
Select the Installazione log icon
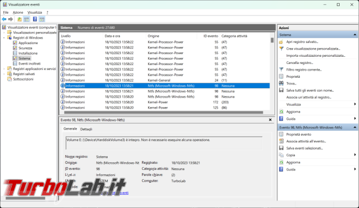pos(15,53)
